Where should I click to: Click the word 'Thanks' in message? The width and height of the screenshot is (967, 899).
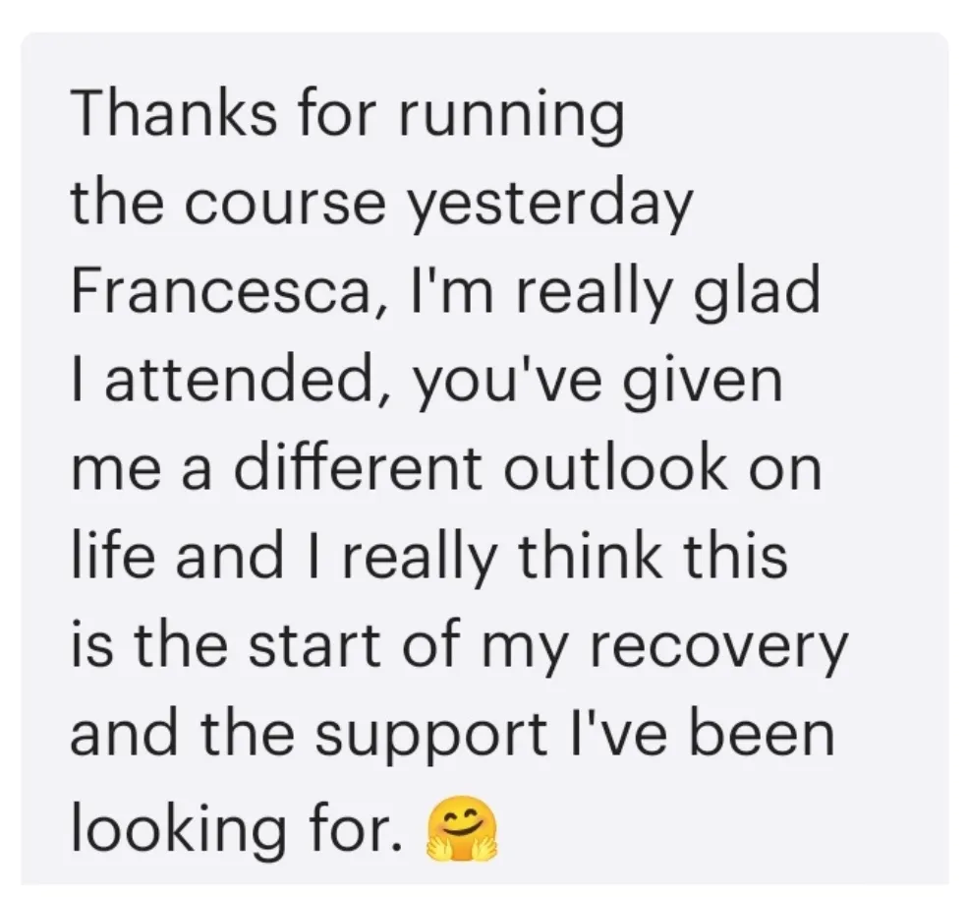point(174,114)
